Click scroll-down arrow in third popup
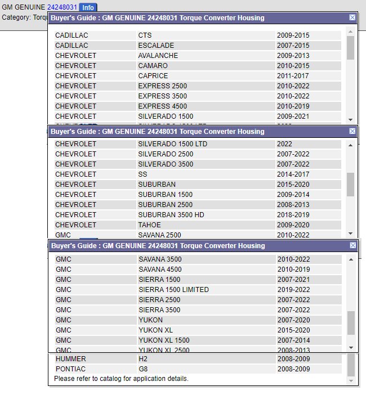Screen dimensions: 366x404 pos(351,348)
